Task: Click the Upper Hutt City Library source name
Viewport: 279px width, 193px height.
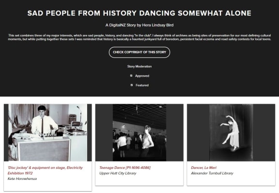Action: (x=118, y=173)
